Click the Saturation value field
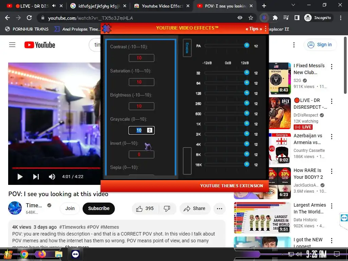 pos(141,82)
